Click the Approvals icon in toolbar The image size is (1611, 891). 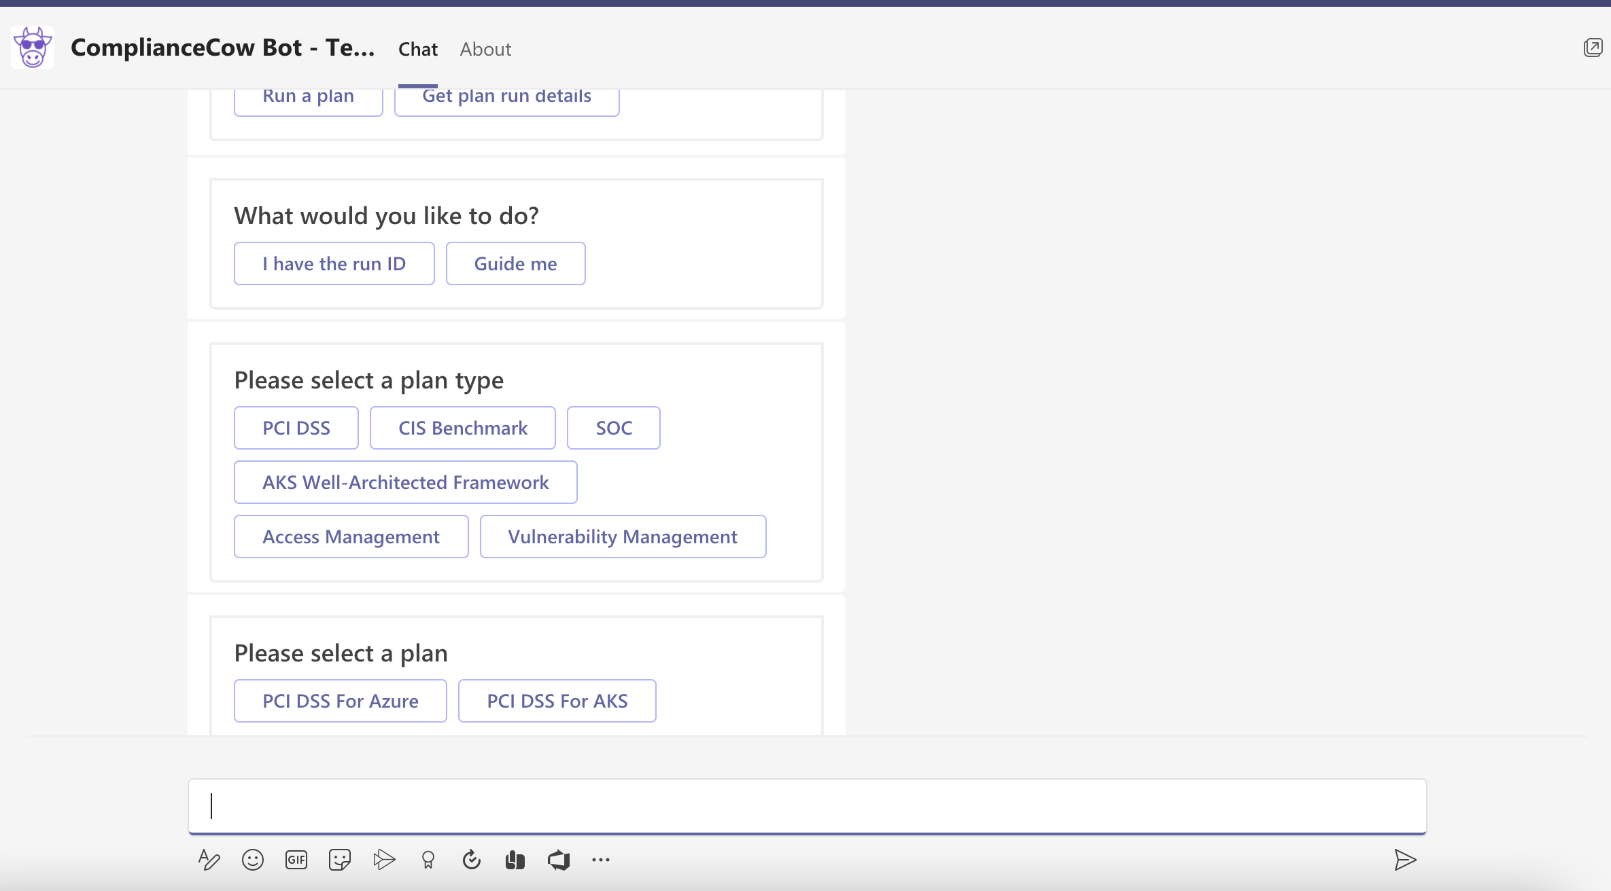471,860
